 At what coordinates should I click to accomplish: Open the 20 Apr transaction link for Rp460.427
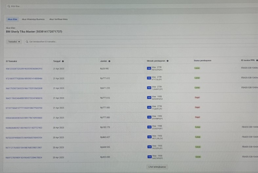coord(24,138)
